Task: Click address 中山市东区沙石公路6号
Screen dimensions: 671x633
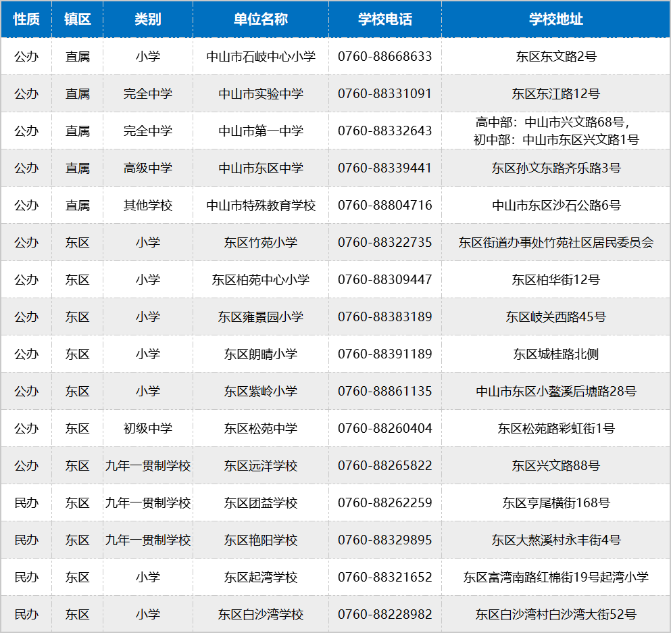Action: 556,206
